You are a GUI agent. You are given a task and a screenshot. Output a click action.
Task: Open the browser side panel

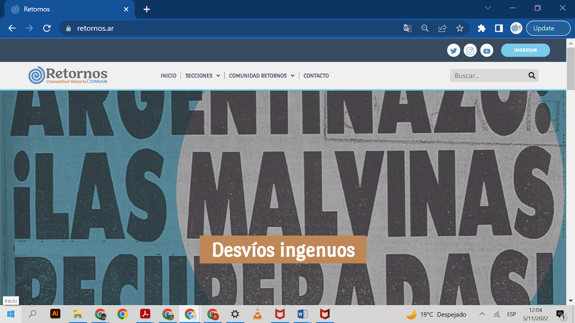(x=499, y=28)
